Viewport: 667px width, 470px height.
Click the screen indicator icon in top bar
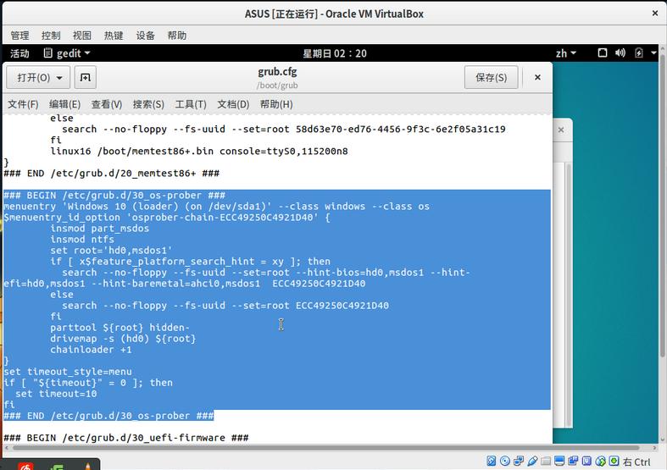coord(603,53)
